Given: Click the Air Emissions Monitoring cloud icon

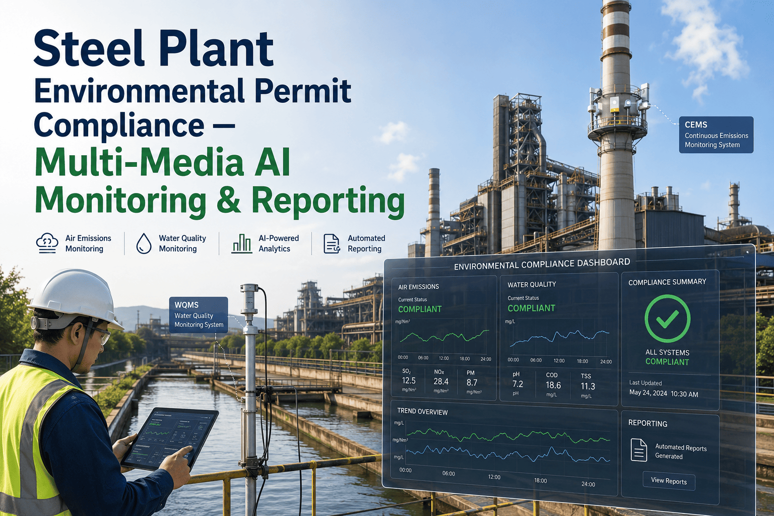Looking at the screenshot, I should [47, 243].
